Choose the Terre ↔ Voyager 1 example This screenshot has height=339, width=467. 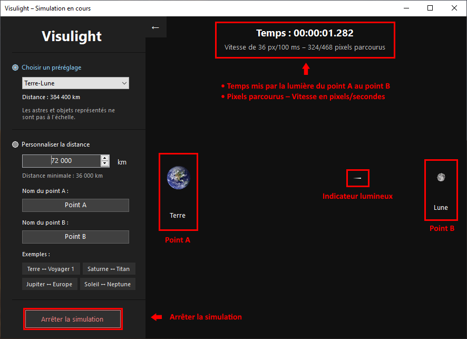point(51,269)
